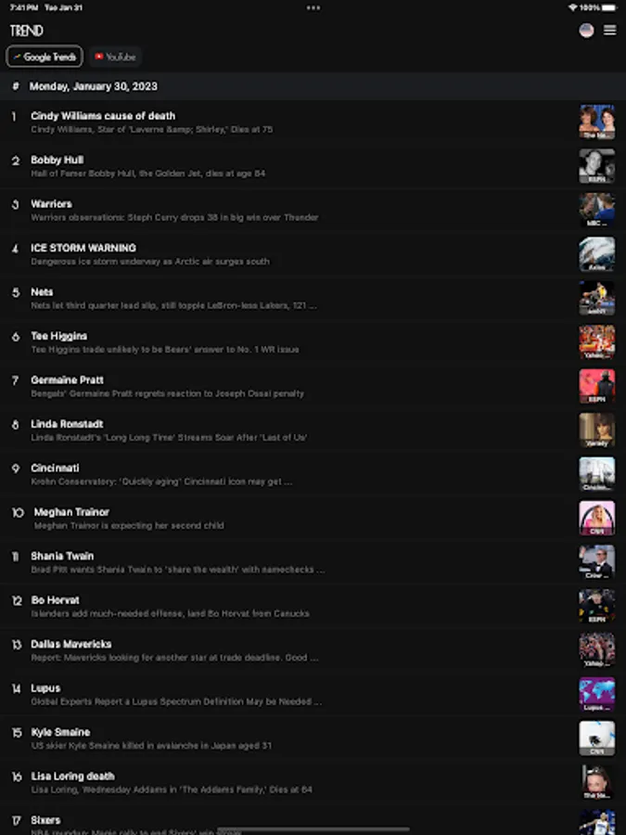Open Cindy Williams cause of death trend
Image resolution: width=626 pixels, height=835 pixels.
click(313, 122)
